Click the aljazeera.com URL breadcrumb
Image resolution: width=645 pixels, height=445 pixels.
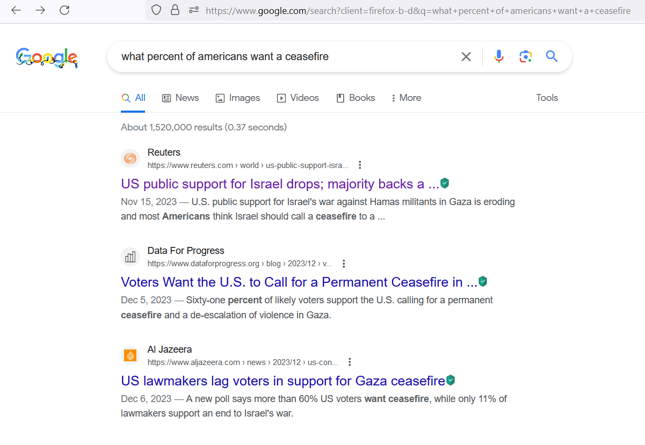(243, 362)
